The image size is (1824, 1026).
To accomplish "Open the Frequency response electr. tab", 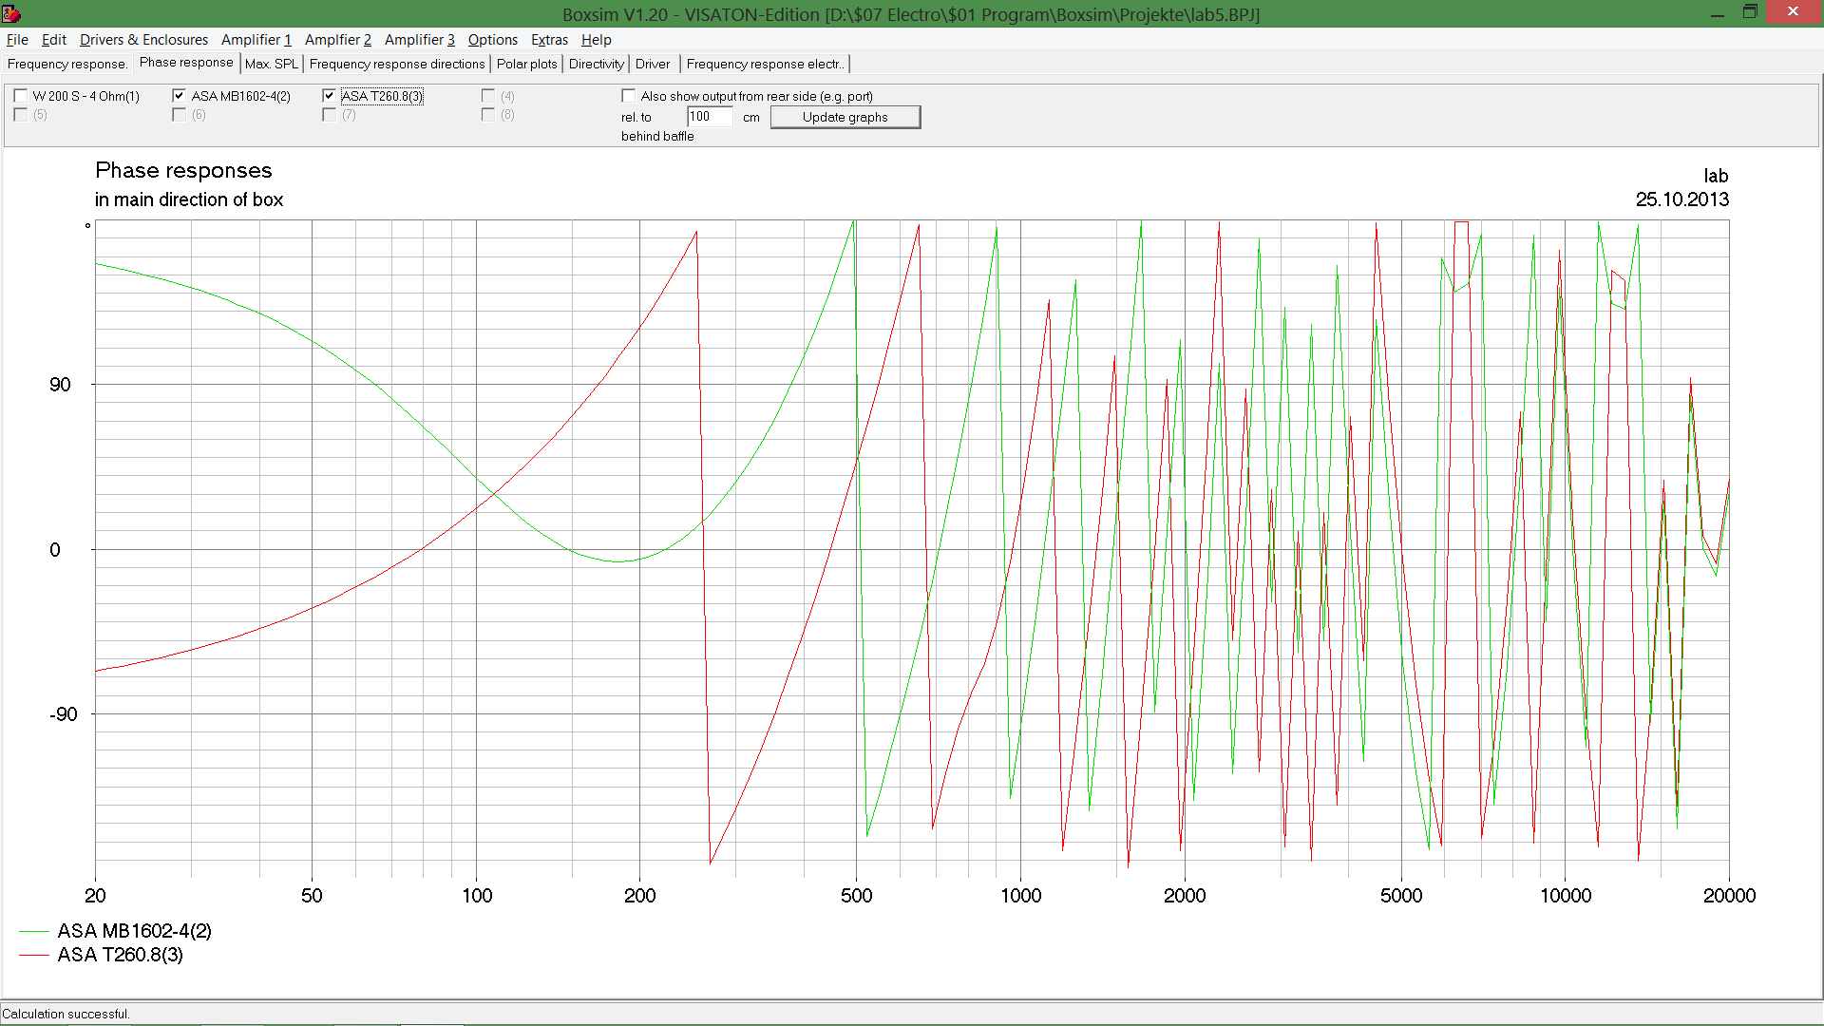I will pyautogui.click(x=764, y=64).
